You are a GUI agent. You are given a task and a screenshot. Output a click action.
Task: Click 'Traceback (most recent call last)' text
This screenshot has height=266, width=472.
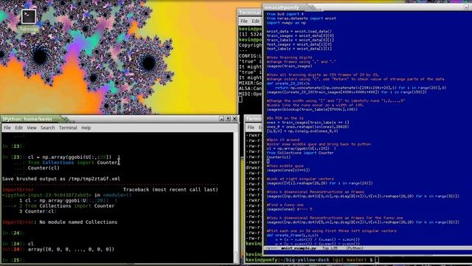pyautogui.click(x=170, y=189)
